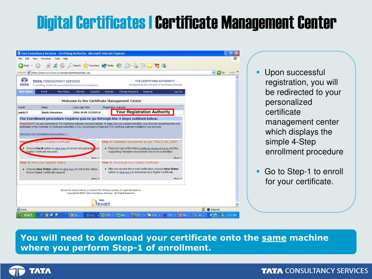This screenshot has height=279, width=372.
Task: Click the Back arrow icon in IE toolbar
Action: click(21, 65)
